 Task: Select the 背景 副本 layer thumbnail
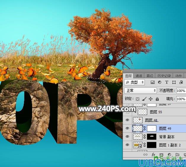138,137
